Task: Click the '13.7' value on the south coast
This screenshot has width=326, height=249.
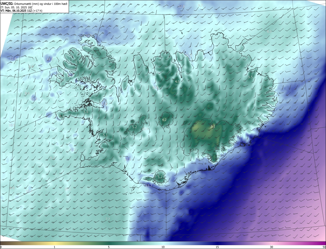Action: [x=149, y=186]
